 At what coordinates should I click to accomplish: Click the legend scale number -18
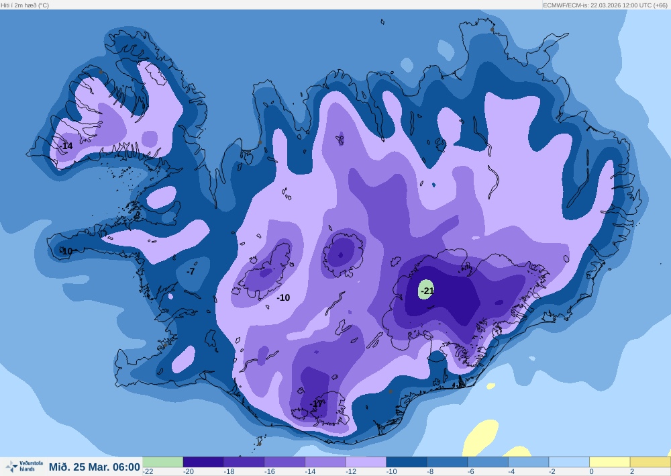(x=229, y=471)
